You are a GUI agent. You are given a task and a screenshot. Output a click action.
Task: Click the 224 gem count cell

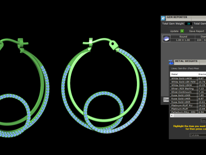pos(199,40)
